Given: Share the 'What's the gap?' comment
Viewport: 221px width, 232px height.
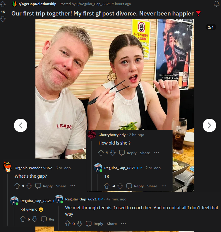Looking at the screenshot, I should (x=61, y=186).
